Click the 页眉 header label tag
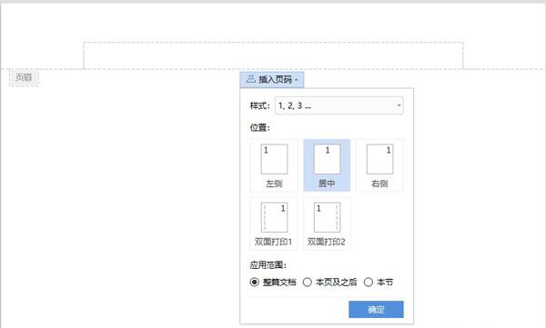 (x=24, y=77)
